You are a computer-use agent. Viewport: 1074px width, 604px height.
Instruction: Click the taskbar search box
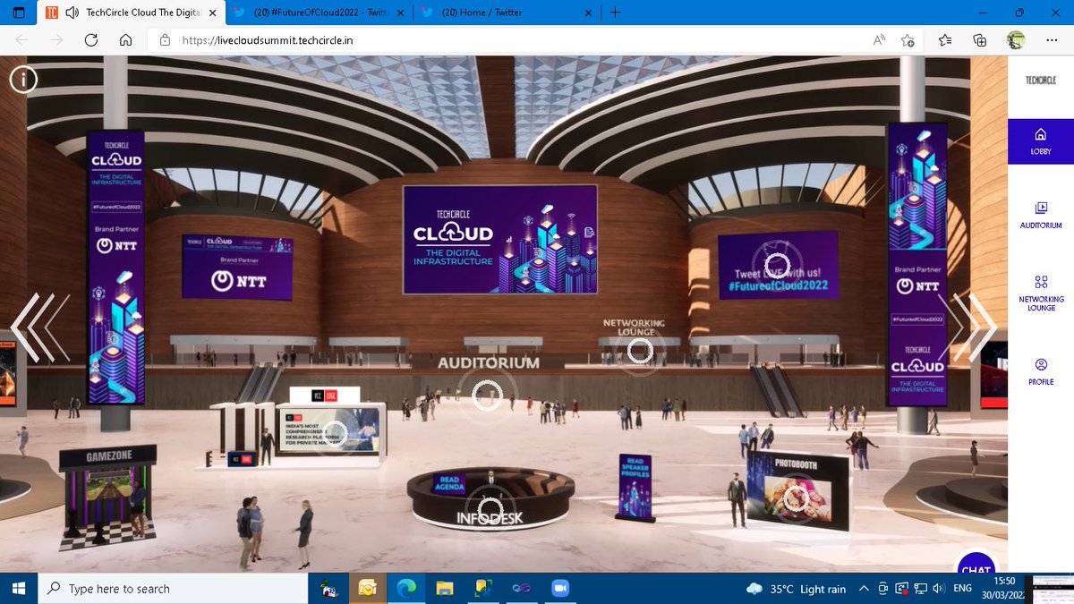pos(172,588)
